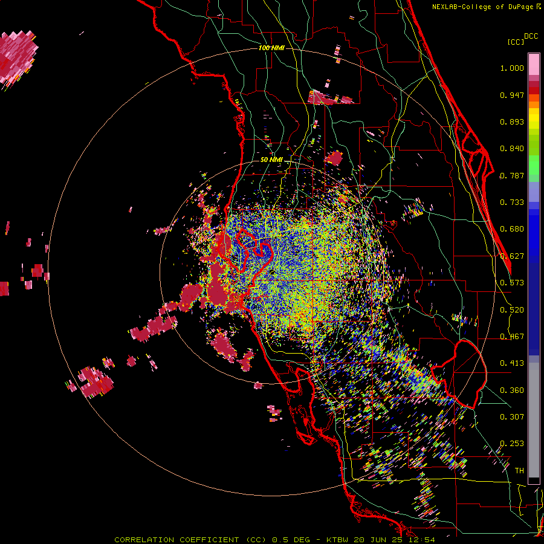Image resolution: width=544 pixels, height=544 pixels.
Task: Click the 100 NMI range ring label
Action: (x=271, y=48)
